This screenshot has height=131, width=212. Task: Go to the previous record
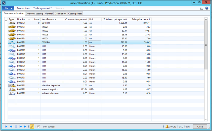coord(11,127)
